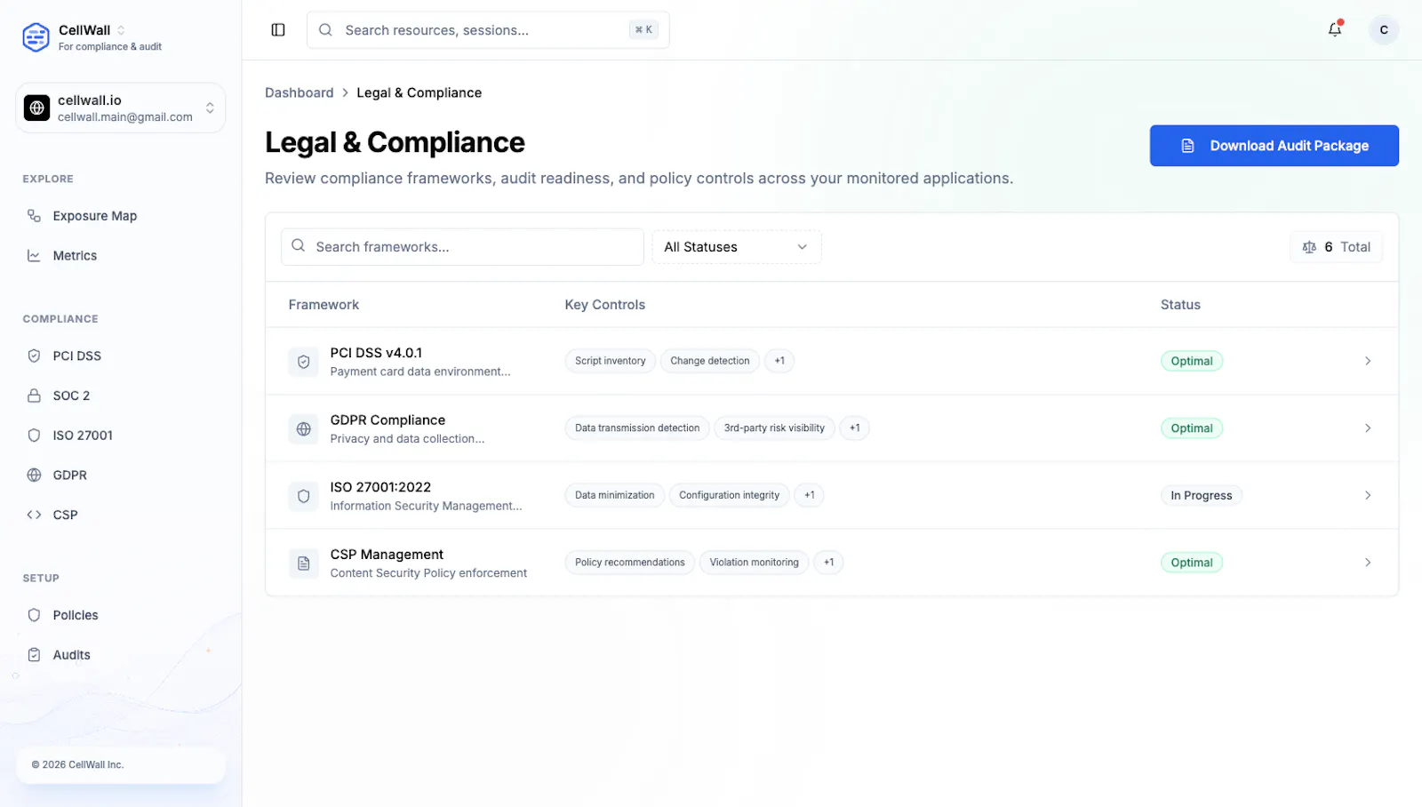
Task: Click the cellwall.io globe icon
Action: click(36, 108)
